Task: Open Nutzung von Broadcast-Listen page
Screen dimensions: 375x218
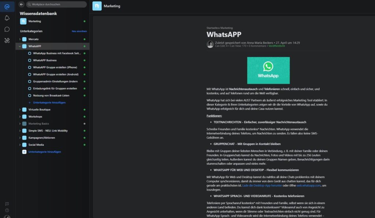Action: tap(51, 95)
